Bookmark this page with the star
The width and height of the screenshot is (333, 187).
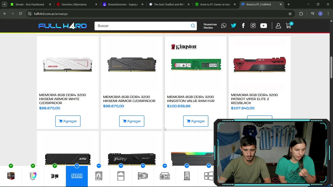coord(290,14)
